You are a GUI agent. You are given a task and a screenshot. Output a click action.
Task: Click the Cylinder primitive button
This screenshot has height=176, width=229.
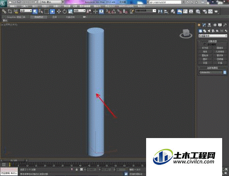pos(205,55)
